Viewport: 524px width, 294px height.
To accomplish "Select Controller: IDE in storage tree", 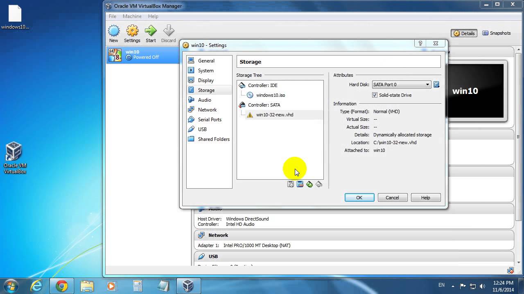I will 280,85.
